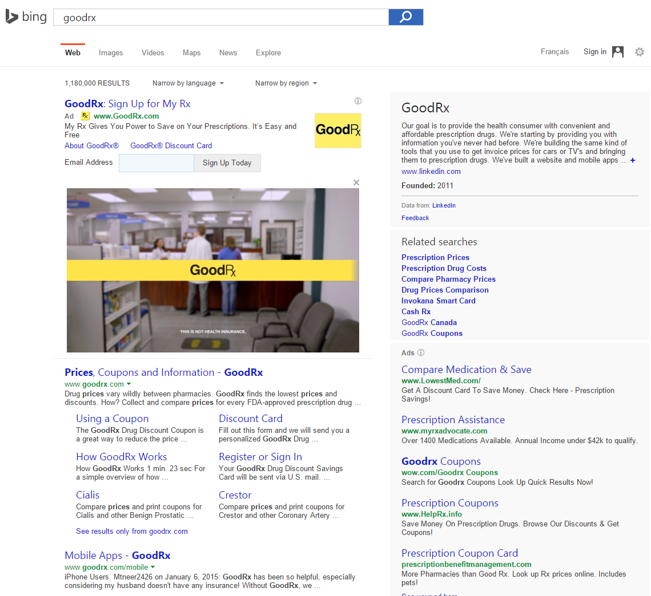This screenshot has width=651, height=596.
Task: Open the Narrow by language dropdown
Action: point(188,83)
